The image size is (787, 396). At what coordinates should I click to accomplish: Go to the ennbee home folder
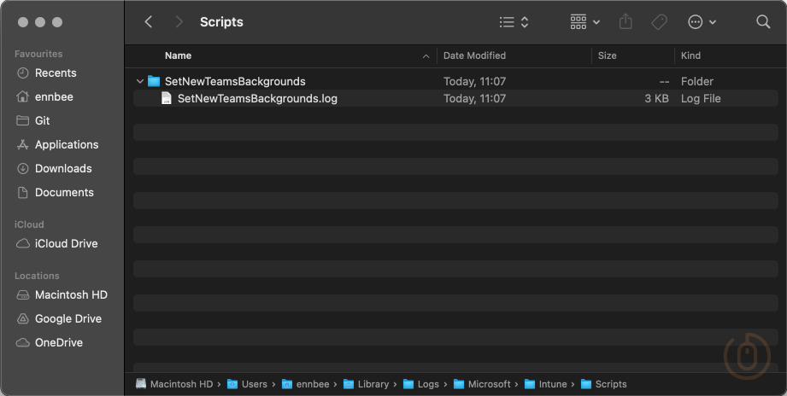click(x=54, y=97)
